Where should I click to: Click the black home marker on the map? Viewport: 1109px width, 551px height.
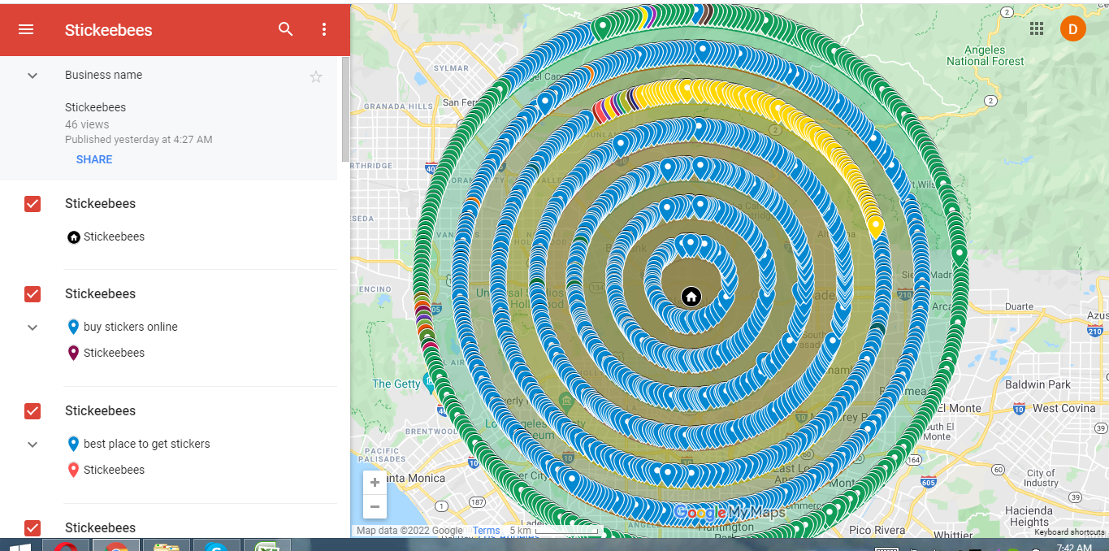(x=691, y=297)
